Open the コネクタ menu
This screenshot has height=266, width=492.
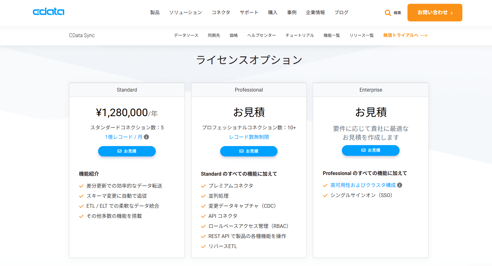(221, 13)
